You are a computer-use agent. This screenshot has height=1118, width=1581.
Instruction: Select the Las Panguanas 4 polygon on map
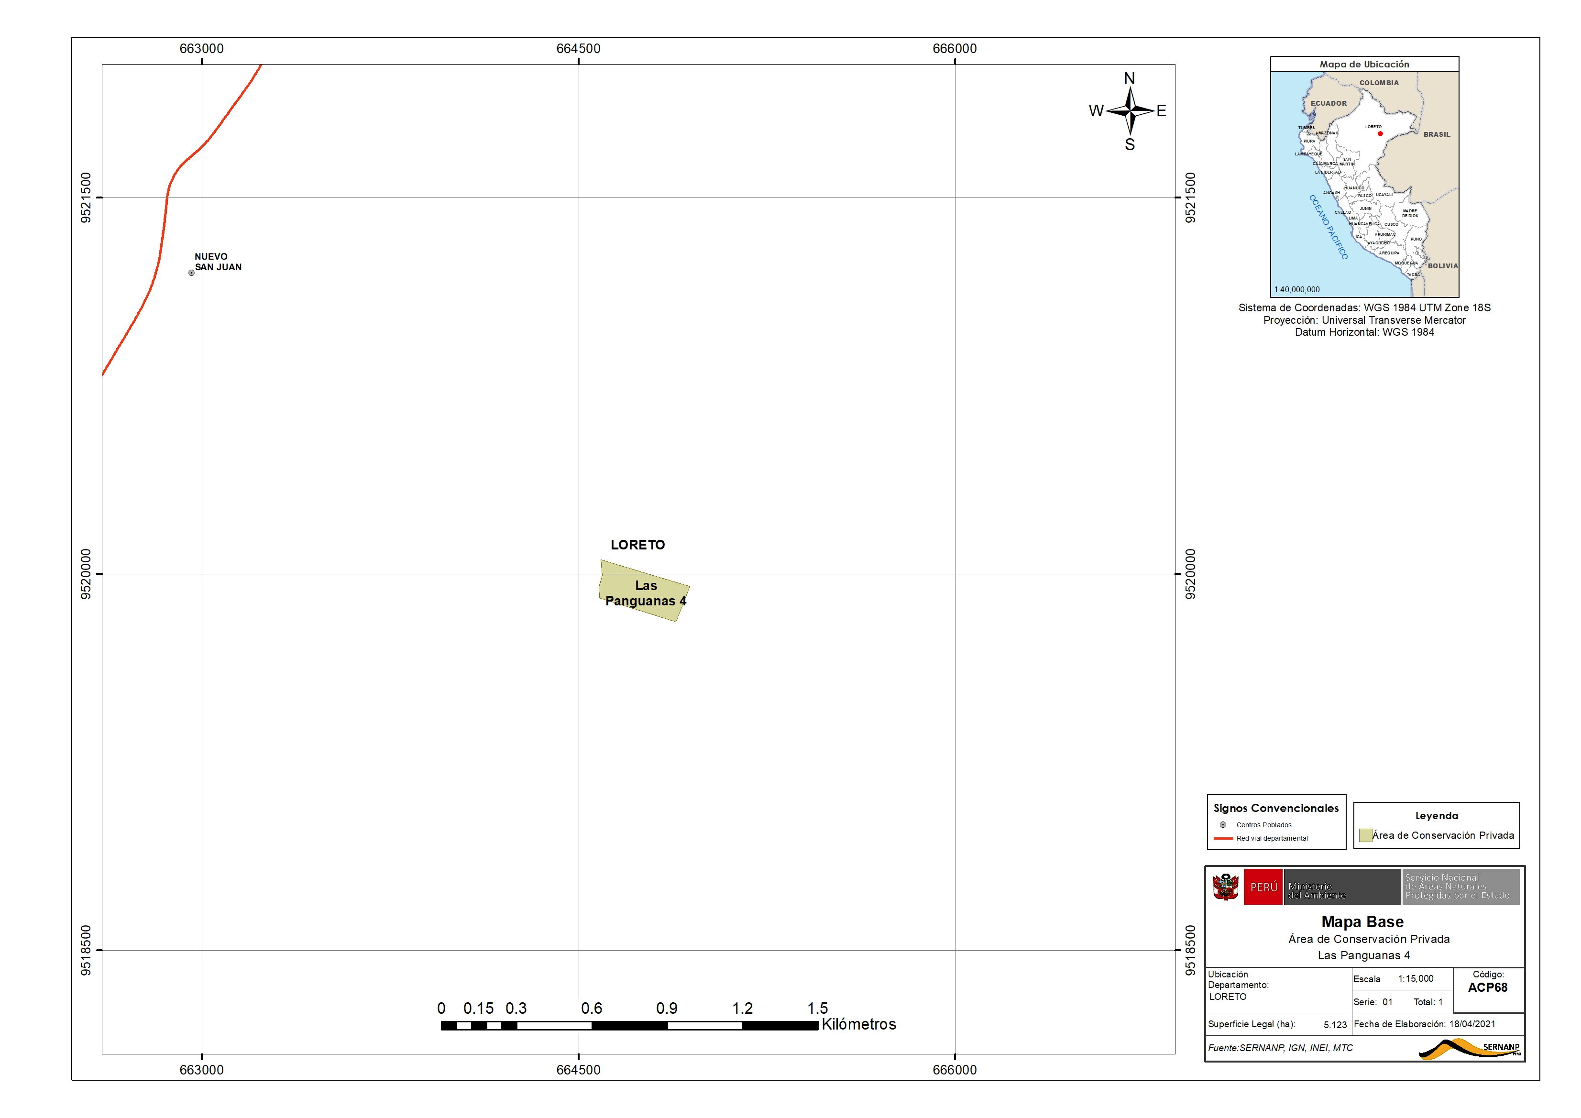644,591
